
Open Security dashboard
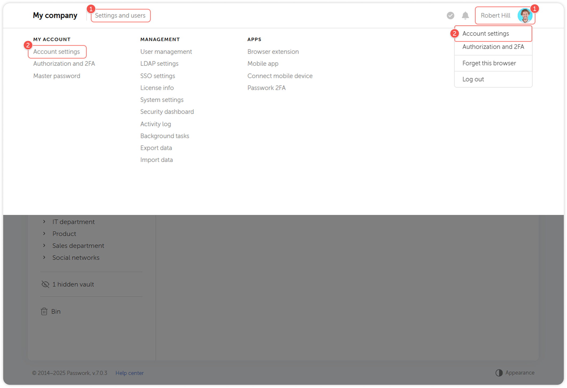tap(167, 112)
